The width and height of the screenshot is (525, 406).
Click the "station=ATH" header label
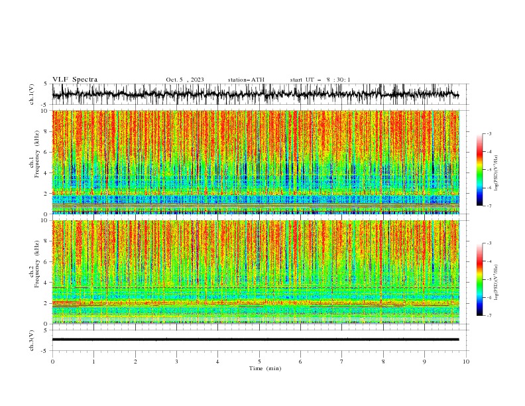coord(246,80)
